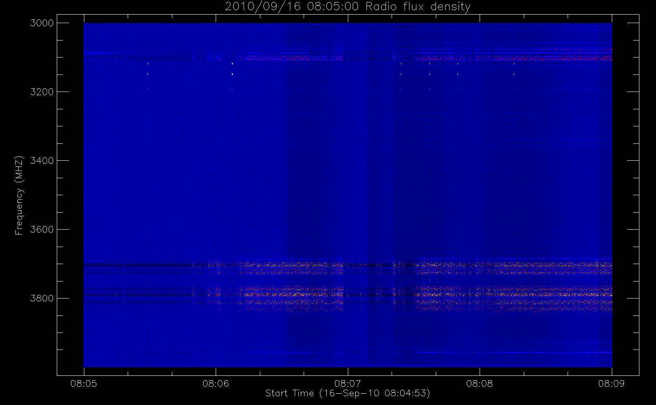656x405 pixels.
Task: Click the 08:06 time tick label
Action: (x=216, y=384)
